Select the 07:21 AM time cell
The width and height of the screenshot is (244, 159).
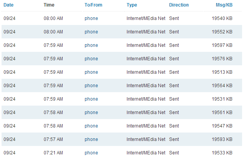[53, 153]
